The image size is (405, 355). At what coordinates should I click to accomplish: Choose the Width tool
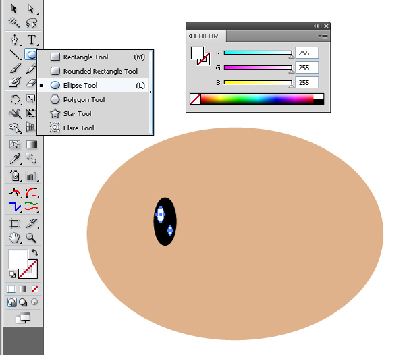tap(15, 113)
